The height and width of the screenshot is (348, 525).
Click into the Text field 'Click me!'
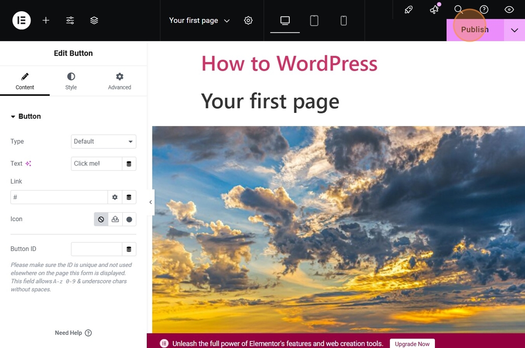click(x=97, y=163)
